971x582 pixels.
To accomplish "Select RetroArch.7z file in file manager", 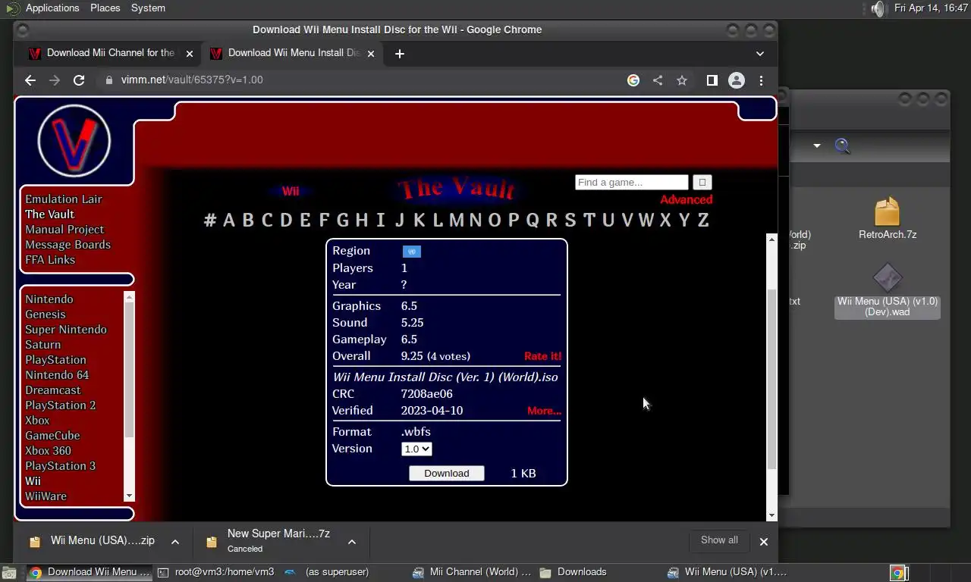I will pos(888,218).
